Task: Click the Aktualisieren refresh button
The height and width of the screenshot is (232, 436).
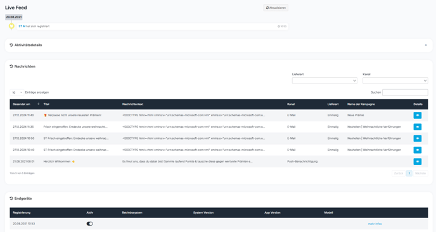Action: [276, 8]
